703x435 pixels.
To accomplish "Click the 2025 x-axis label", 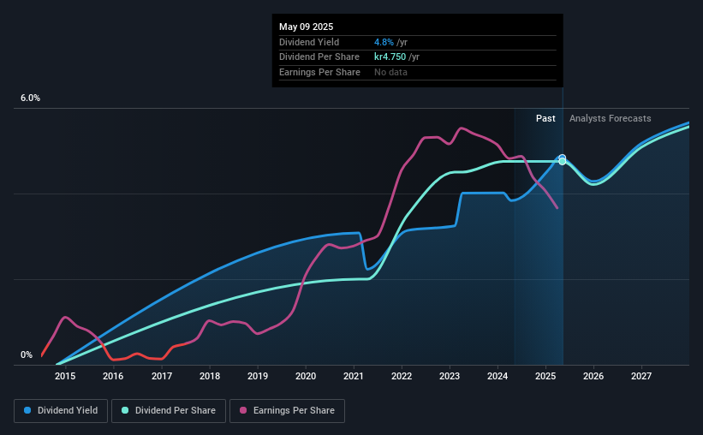I will pyautogui.click(x=545, y=376).
